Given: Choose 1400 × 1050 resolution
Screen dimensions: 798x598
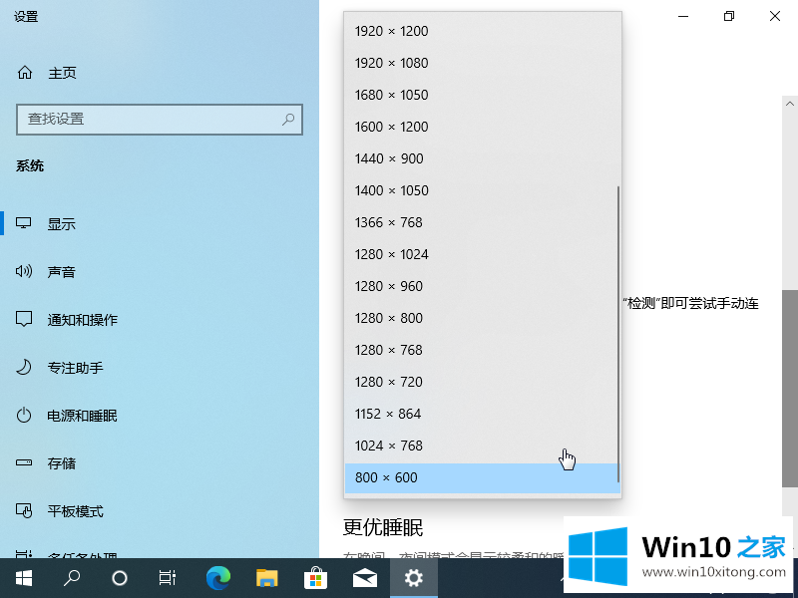Looking at the screenshot, I should tap(482, 190).
